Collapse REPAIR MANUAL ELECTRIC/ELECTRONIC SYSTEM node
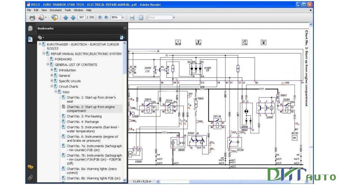This screenshot has width=339, height=185. point(44,53)
